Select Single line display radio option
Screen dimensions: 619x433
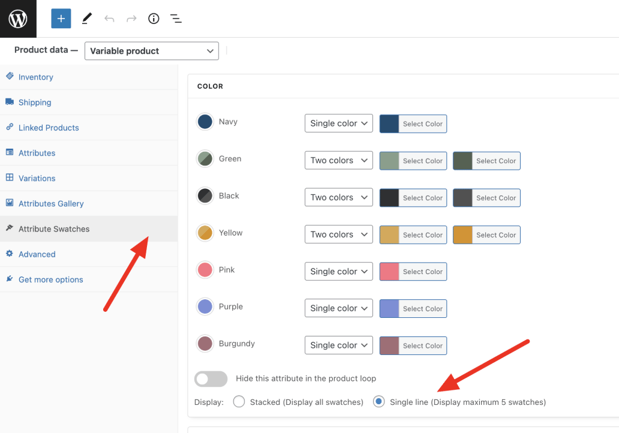pos(378,402)
